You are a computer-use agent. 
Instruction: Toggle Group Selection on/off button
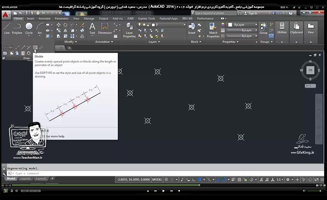click(x=271, y=36)
